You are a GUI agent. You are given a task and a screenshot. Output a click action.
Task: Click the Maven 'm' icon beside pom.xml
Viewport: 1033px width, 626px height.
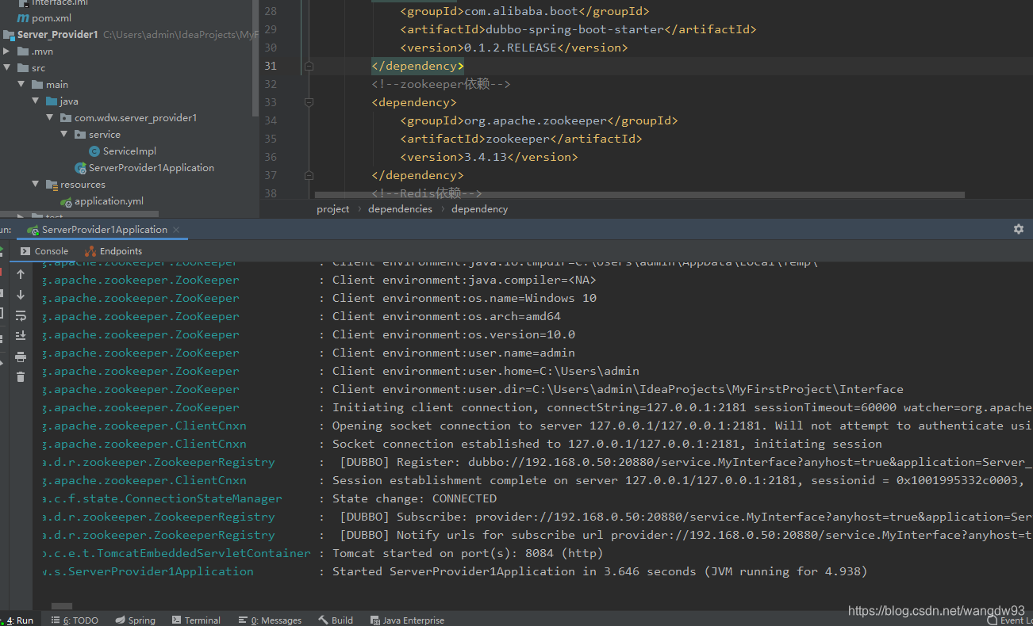23,18
